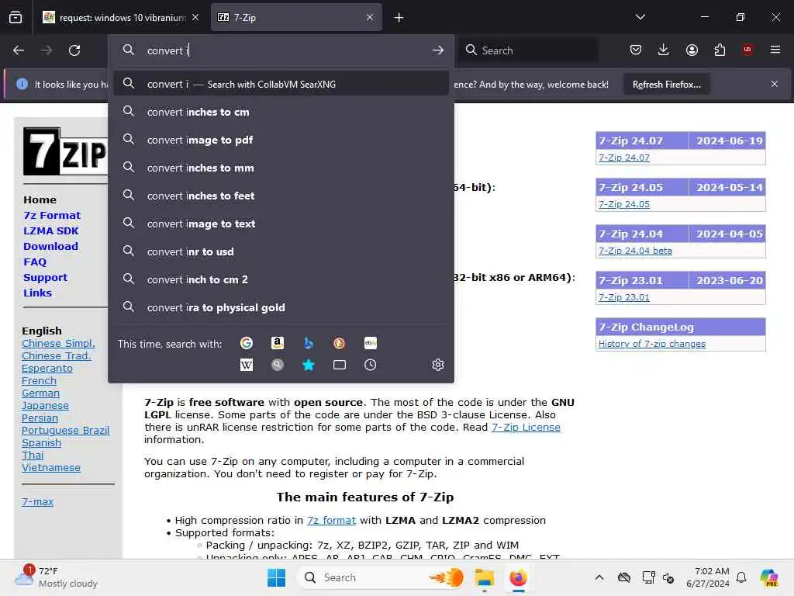This screenshot has width=794, height=596.
Task: Open the 7-Zip 24.07 news link
Action: point(624,158)
